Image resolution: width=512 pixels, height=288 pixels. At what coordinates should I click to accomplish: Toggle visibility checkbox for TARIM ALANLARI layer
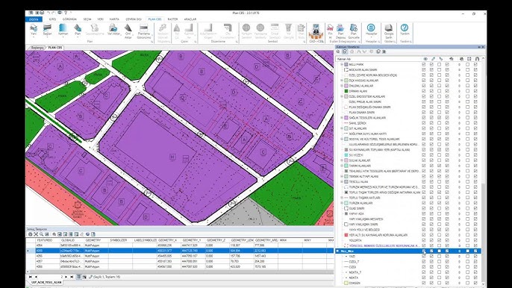pyautogui.click(x=424, y=166)
